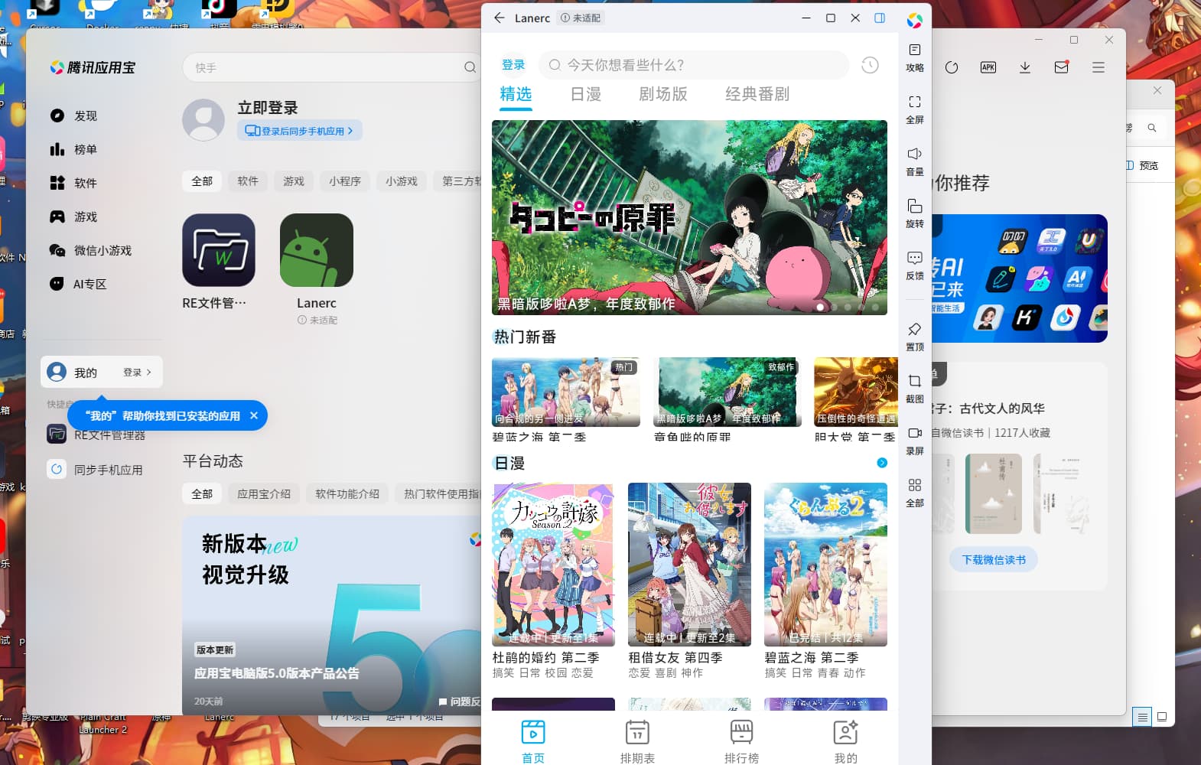Screen dimensions: 1201x765
Task: Open watch history clock icon in Lanerc
Action: (870, 65)
